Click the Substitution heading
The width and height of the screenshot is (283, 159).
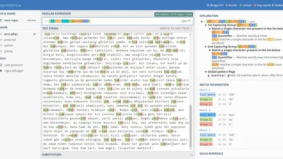52,155
